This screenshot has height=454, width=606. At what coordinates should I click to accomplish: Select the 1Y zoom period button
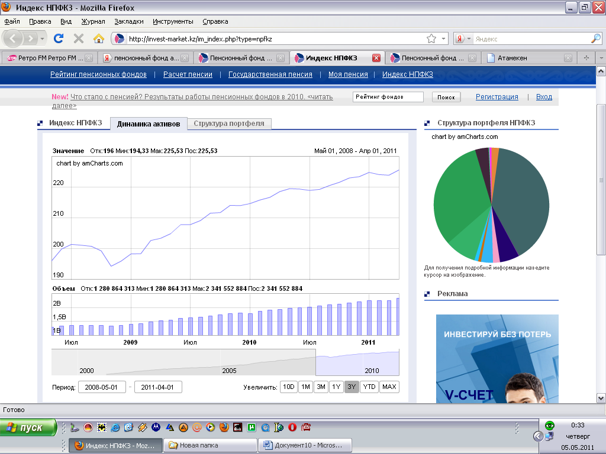pos(336,387)
